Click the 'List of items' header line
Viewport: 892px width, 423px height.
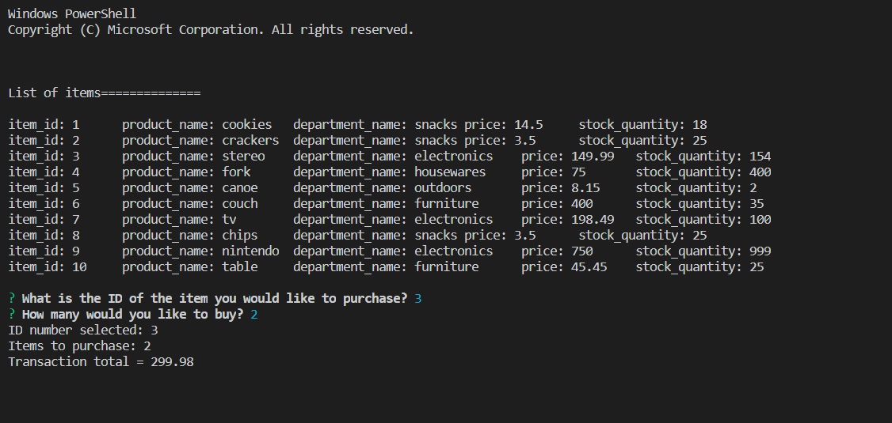(x=104, y=93)
